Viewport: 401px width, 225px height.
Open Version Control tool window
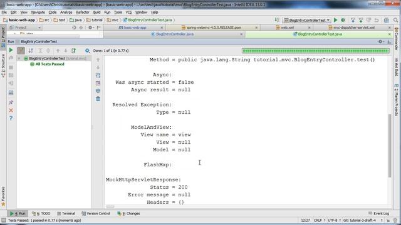tap(96, 214)
